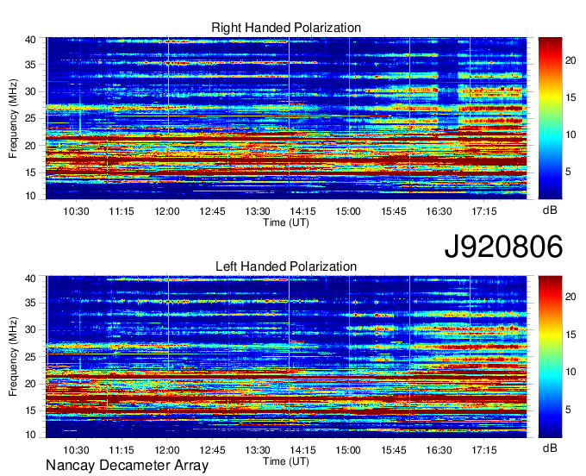This screenshot has height=476, width=586.
Task: Click the 15:00 time tick on top plot
Action: coord(348,211)
